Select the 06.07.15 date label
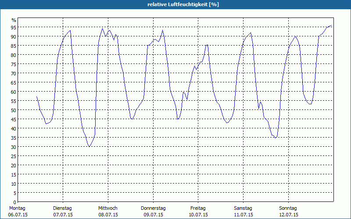Viewport: 351px width, 219px height. tap(18, 215)
